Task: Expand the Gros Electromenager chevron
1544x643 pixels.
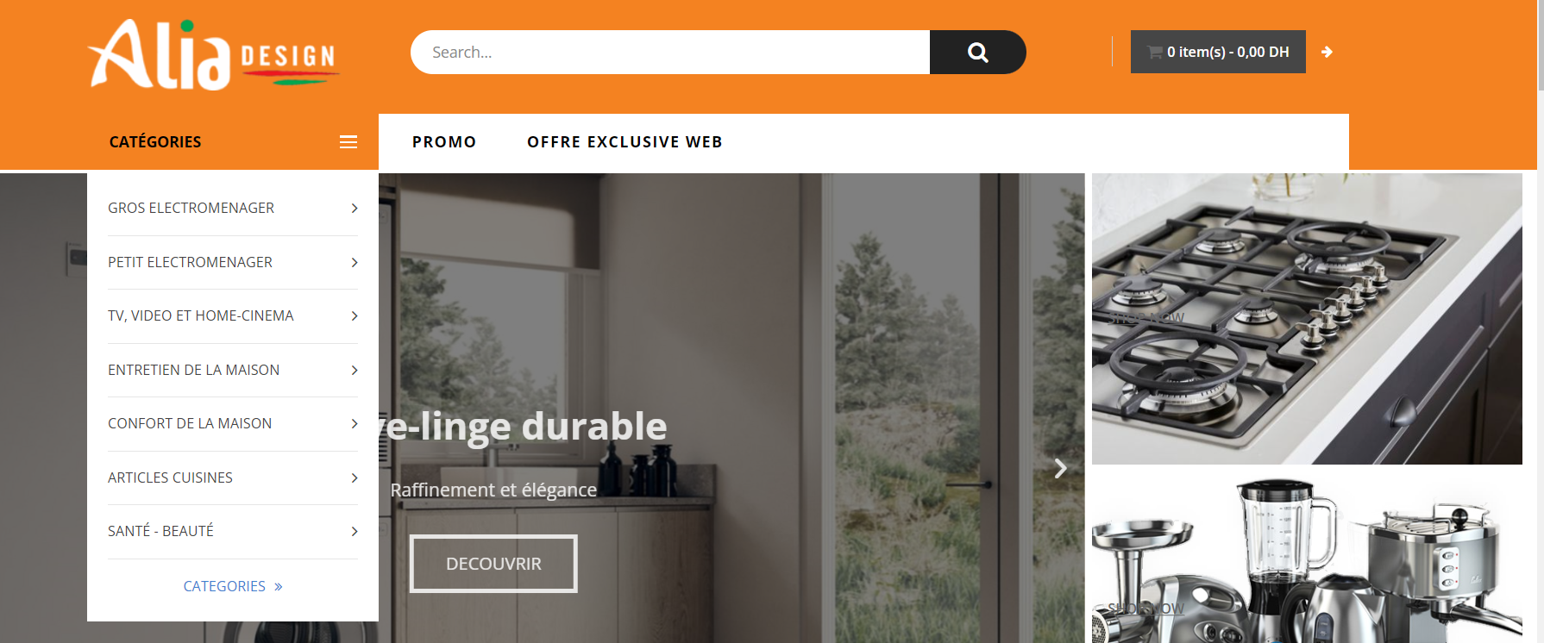Action: (x=355, y=209)
